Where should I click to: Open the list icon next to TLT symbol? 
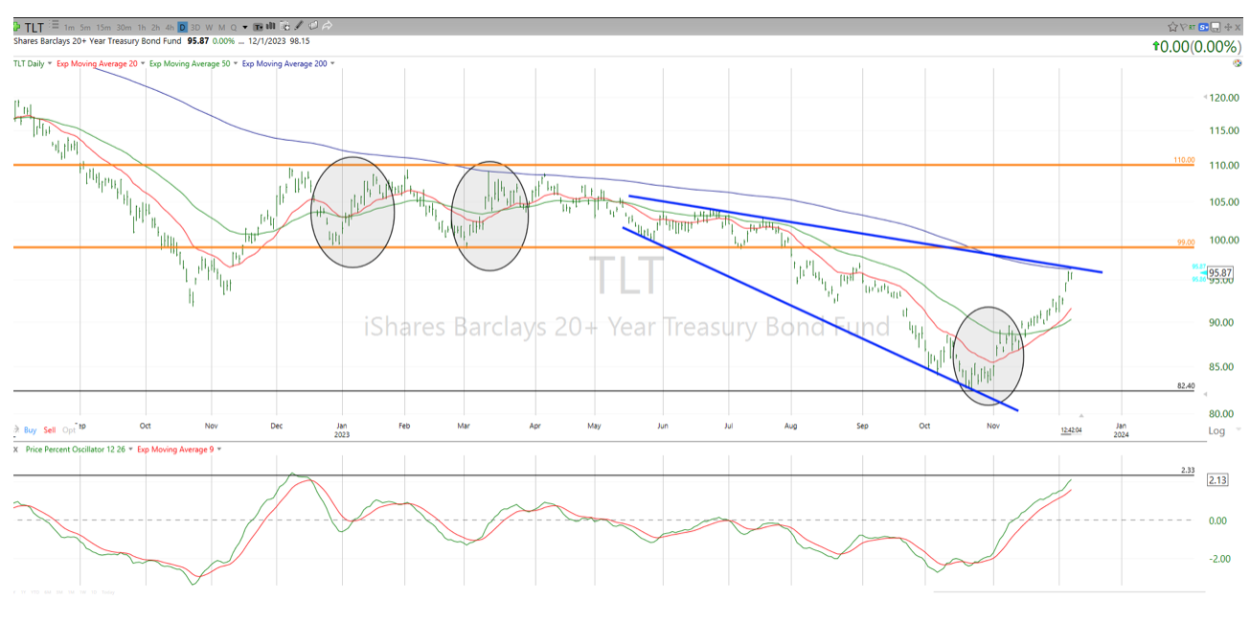coord(55,25)
